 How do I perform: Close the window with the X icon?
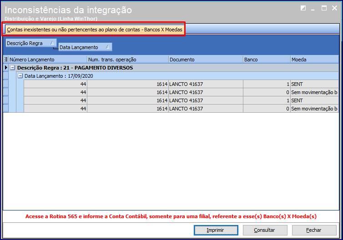(x=334, y=8)
